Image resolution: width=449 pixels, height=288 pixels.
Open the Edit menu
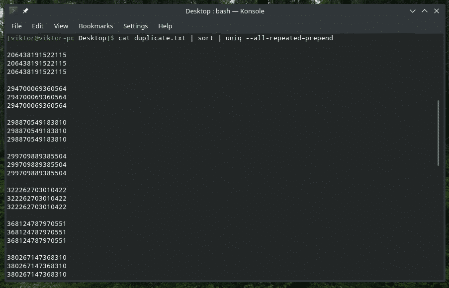(37, 26)
